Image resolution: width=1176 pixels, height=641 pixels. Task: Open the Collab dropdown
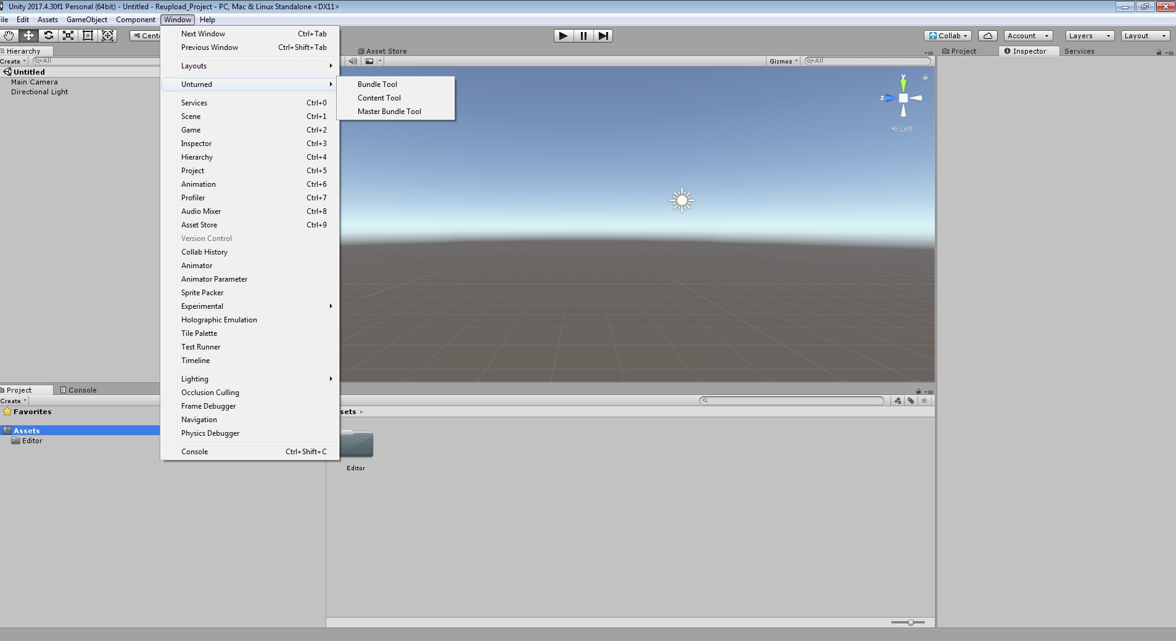click(x=948, y=36)
